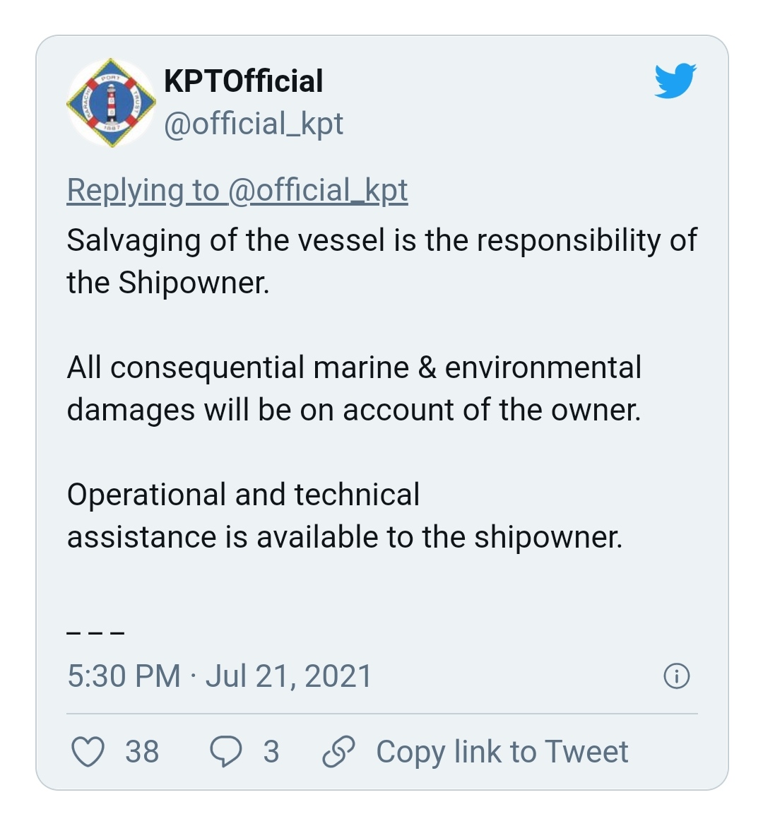Image resolution: width=763 pixels, height=831 pixels.
Task: Click the reply speech bubble icon
Action: pos(226,752)
